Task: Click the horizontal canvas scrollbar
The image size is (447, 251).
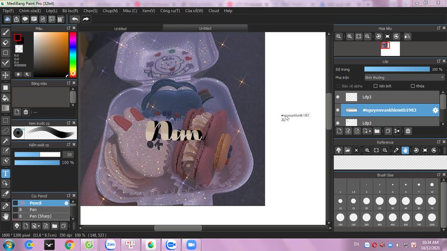Action: [x=178, y=228]
